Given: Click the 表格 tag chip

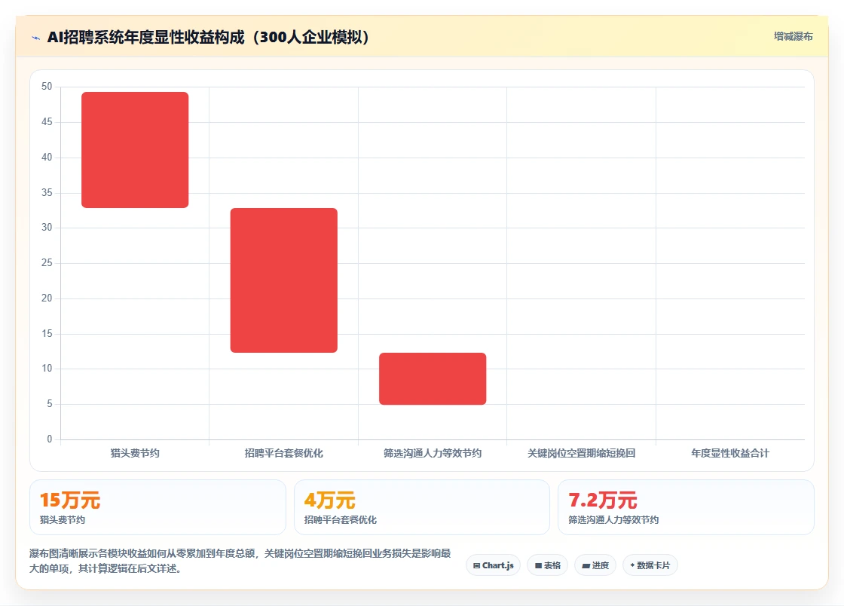Looking at the screenshot, I should pos(547,565).
